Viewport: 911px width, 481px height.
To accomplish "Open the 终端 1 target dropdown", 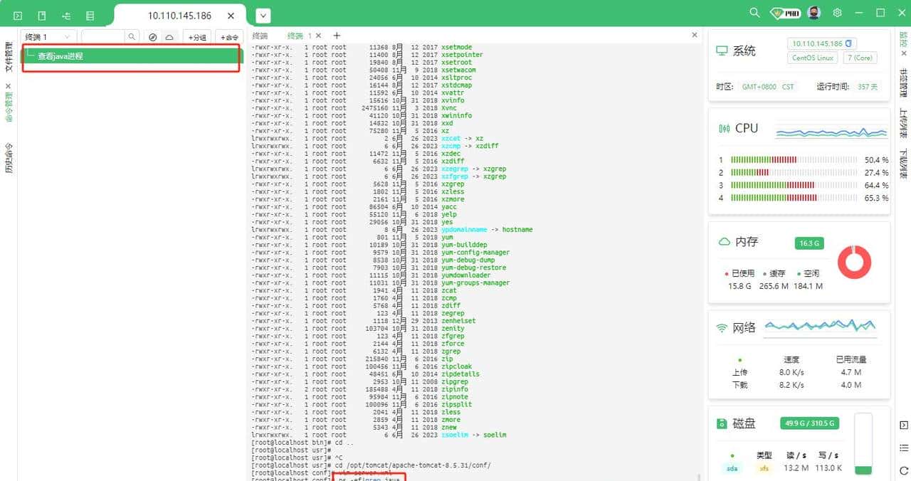I will pos(48,37).
